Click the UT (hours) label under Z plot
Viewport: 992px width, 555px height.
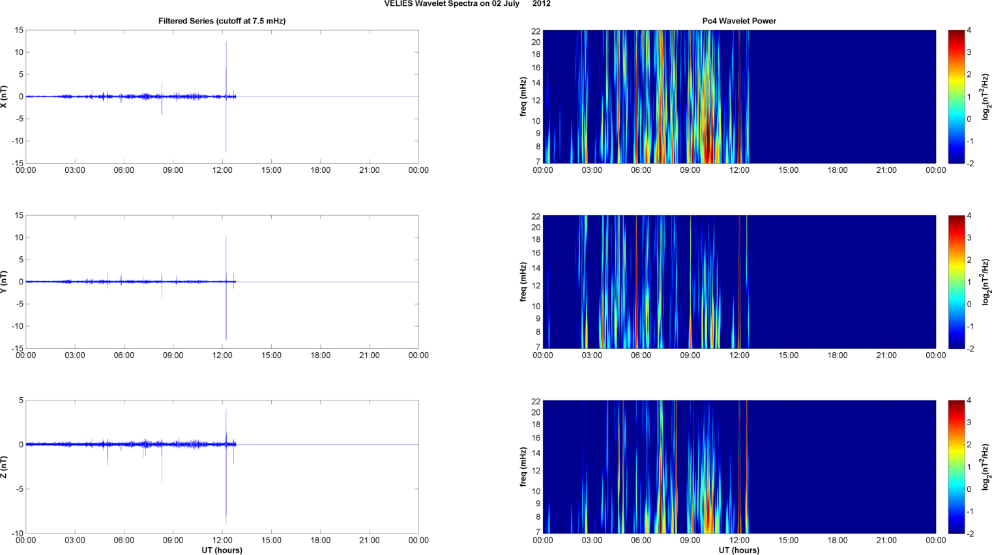(x=222, y=550)
